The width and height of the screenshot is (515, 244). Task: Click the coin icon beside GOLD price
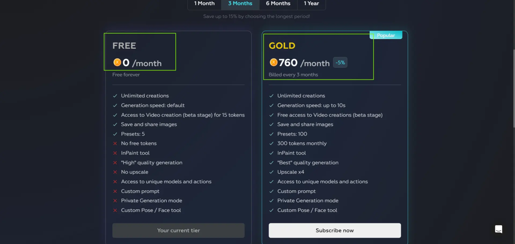pos(274,62)
